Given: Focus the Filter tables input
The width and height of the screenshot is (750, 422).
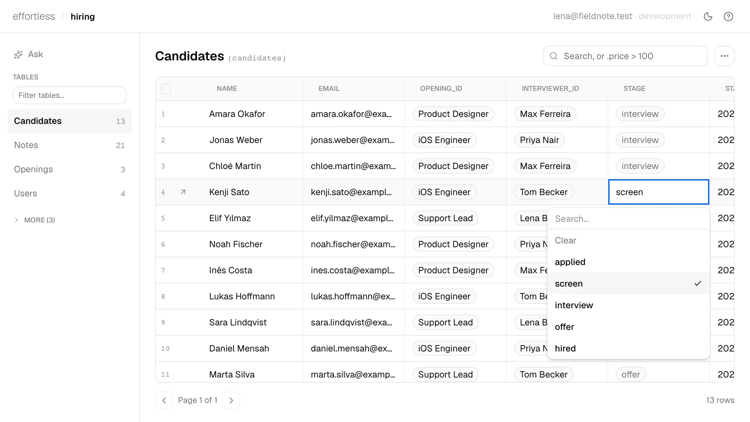Looking at the screenshot, I should pyautogui.click(x=70, y=95).
